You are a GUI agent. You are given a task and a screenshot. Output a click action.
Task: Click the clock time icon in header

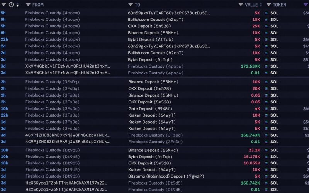[11, 5]
